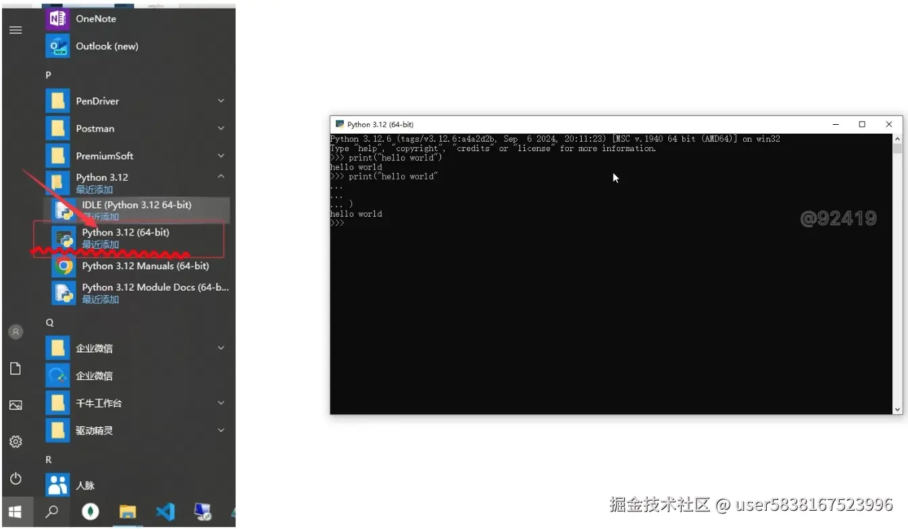Open Visual Studio Code on taskbar
The image size is (908, 529).
(166, 512)
